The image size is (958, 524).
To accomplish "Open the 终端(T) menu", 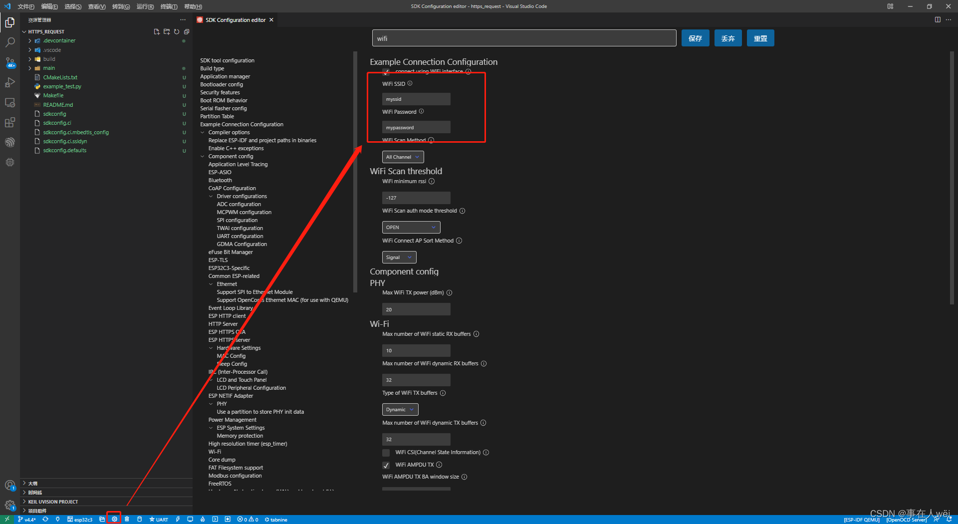I will [x=169, y=6].
